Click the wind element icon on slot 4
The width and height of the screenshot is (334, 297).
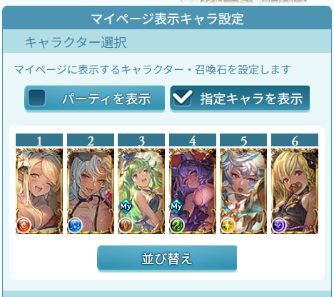click(177, 226)
